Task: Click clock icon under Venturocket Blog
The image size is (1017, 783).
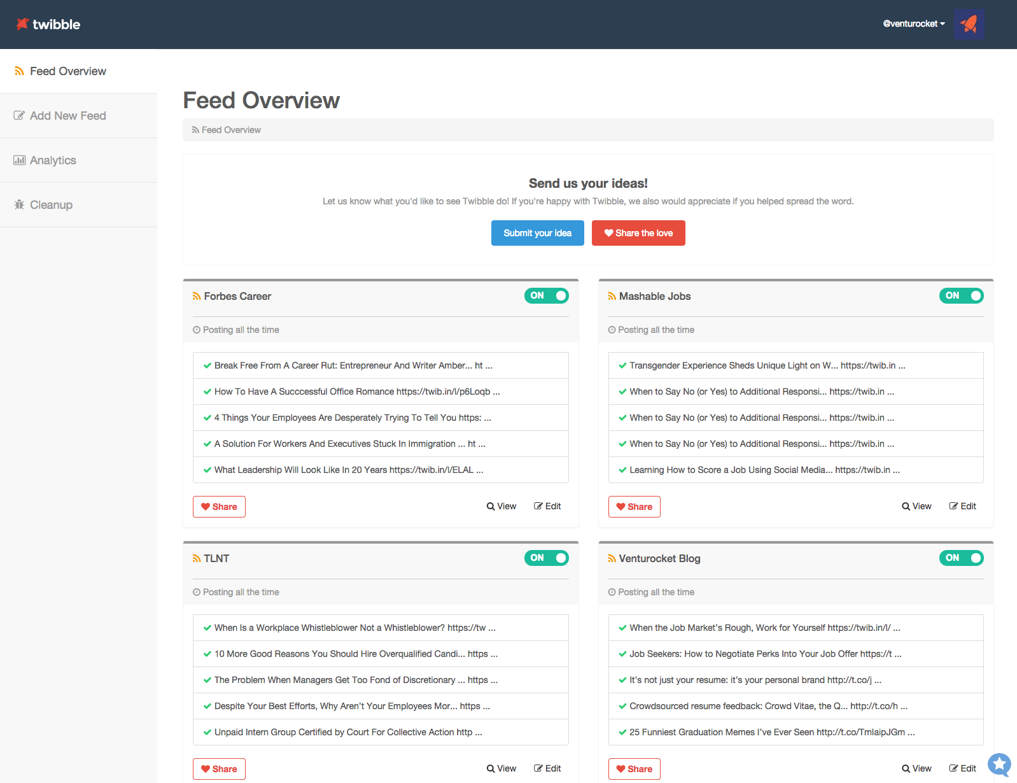Action: (x=612, y=592)
